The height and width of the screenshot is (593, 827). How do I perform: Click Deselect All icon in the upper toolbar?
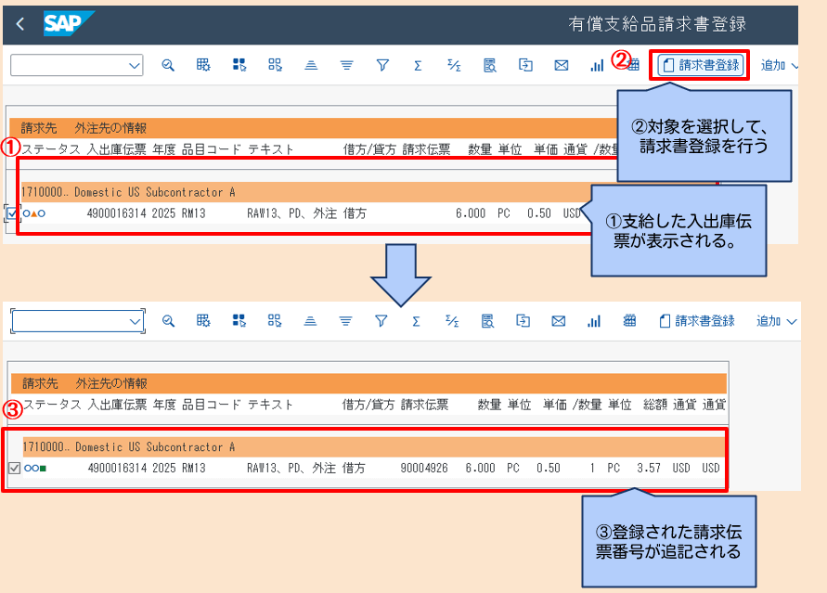click(x=275, y=65)
